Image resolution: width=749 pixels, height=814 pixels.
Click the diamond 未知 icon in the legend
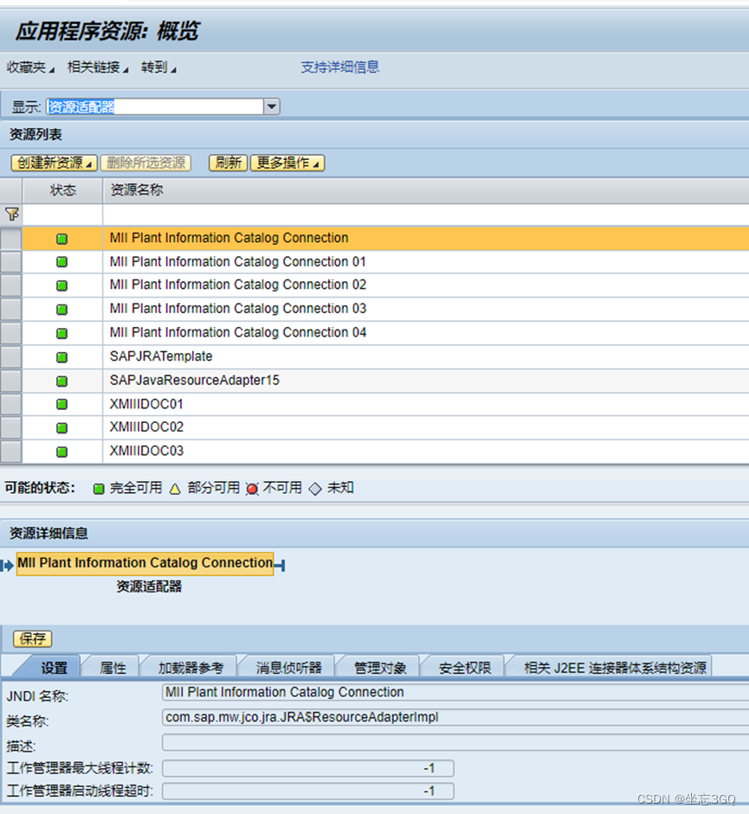316,487
